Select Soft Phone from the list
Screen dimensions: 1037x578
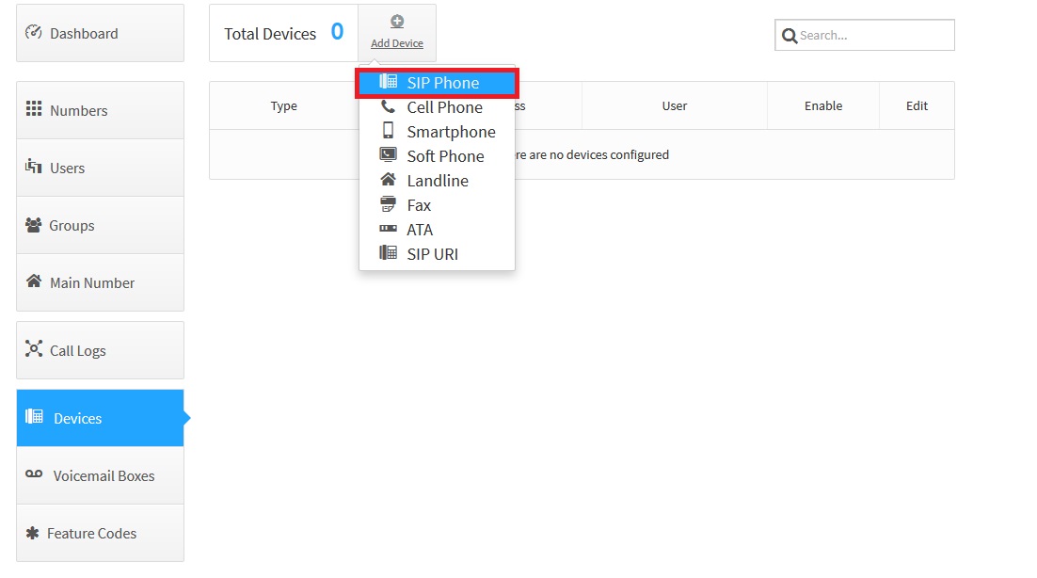[444, 156]
